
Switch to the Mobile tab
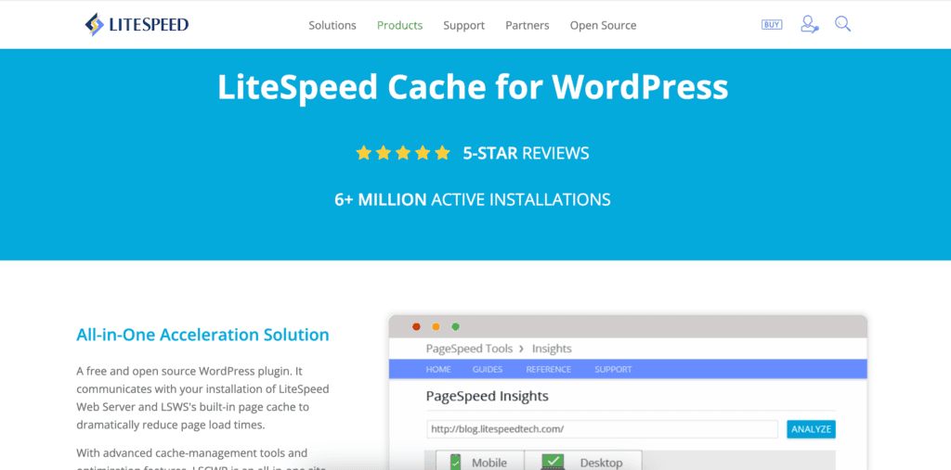tap(480, 462)
